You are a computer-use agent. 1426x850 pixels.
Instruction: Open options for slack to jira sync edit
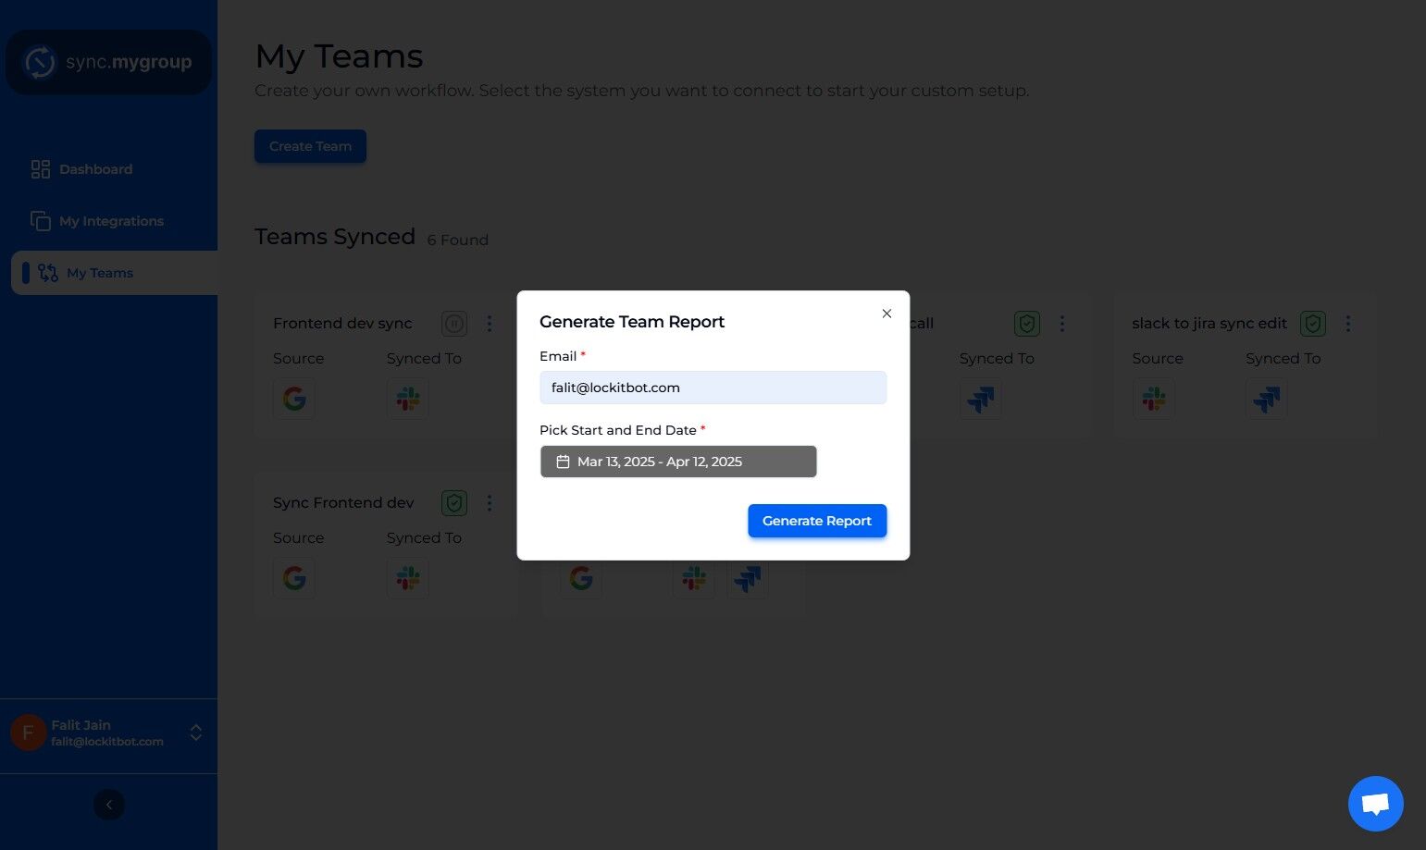[1348, 324]
